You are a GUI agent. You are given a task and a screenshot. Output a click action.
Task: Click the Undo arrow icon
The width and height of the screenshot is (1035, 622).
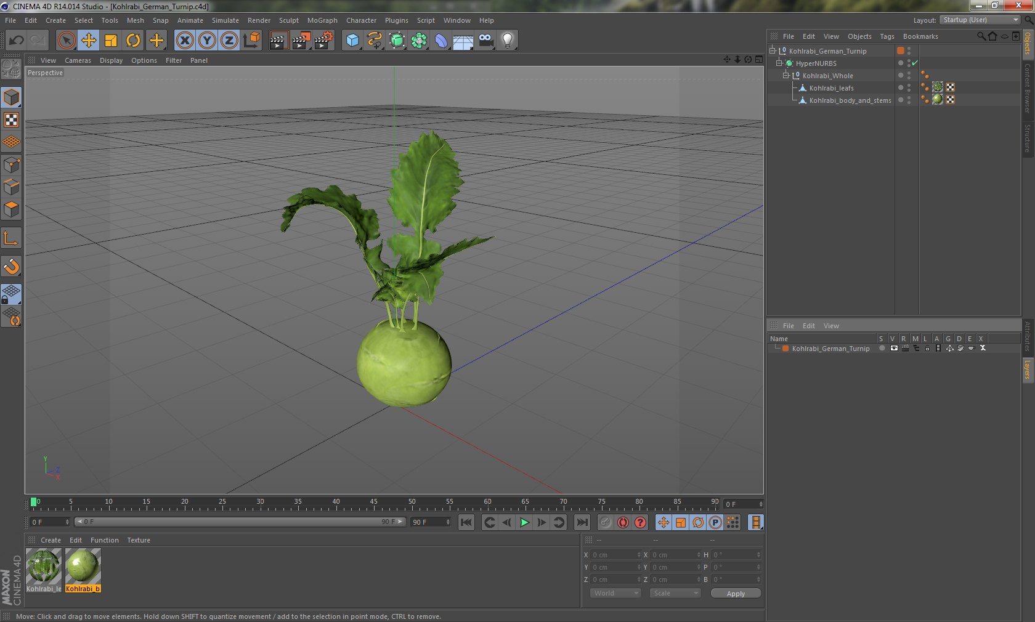pyautogui.click(x=17, y=41)
